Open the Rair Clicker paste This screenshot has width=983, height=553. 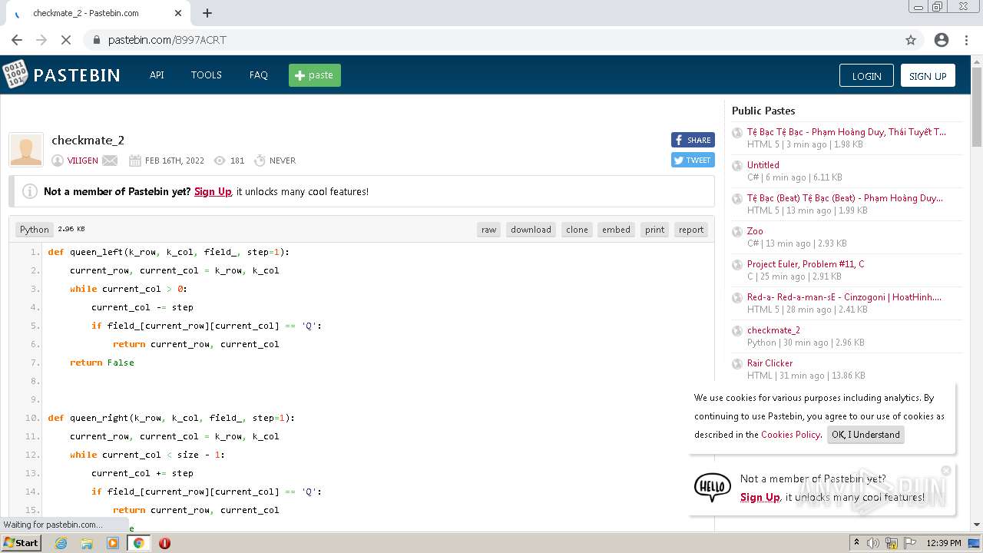770,363
